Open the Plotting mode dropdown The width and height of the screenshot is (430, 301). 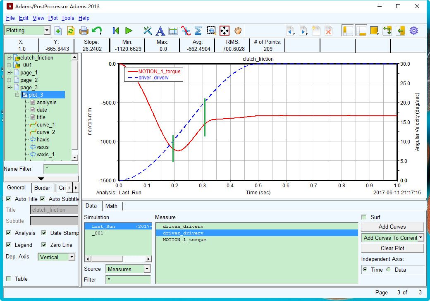47,31
